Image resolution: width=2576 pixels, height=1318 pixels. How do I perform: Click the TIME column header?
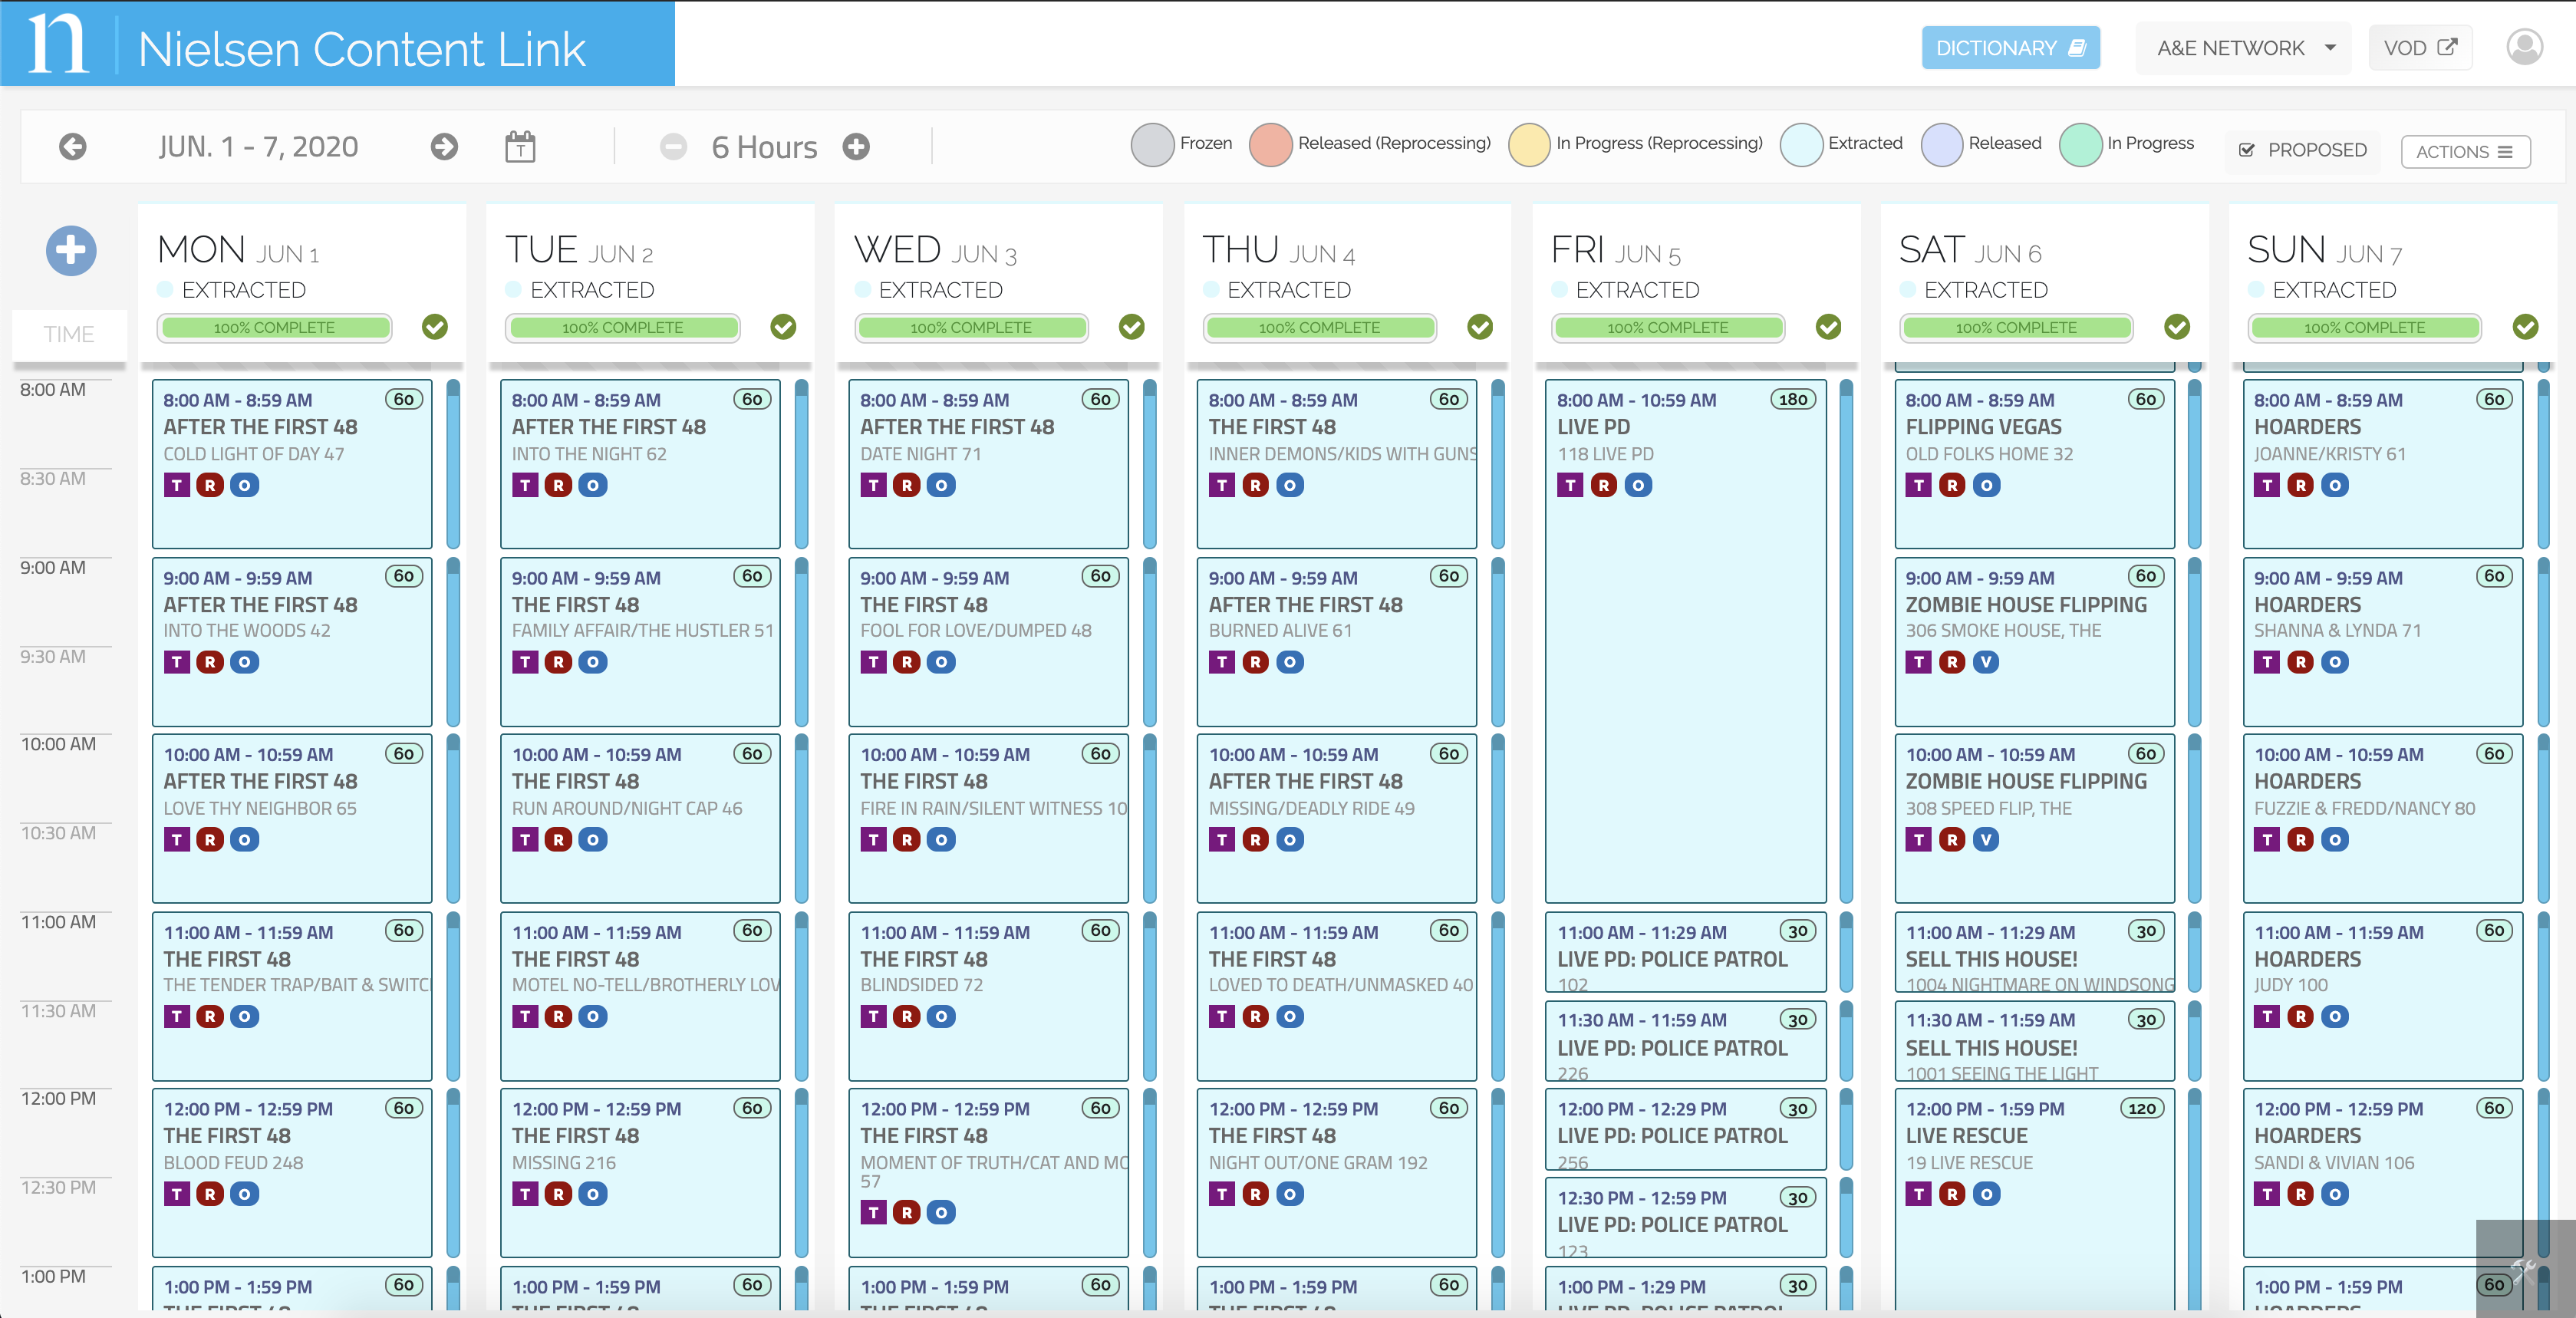pos(69,334)
